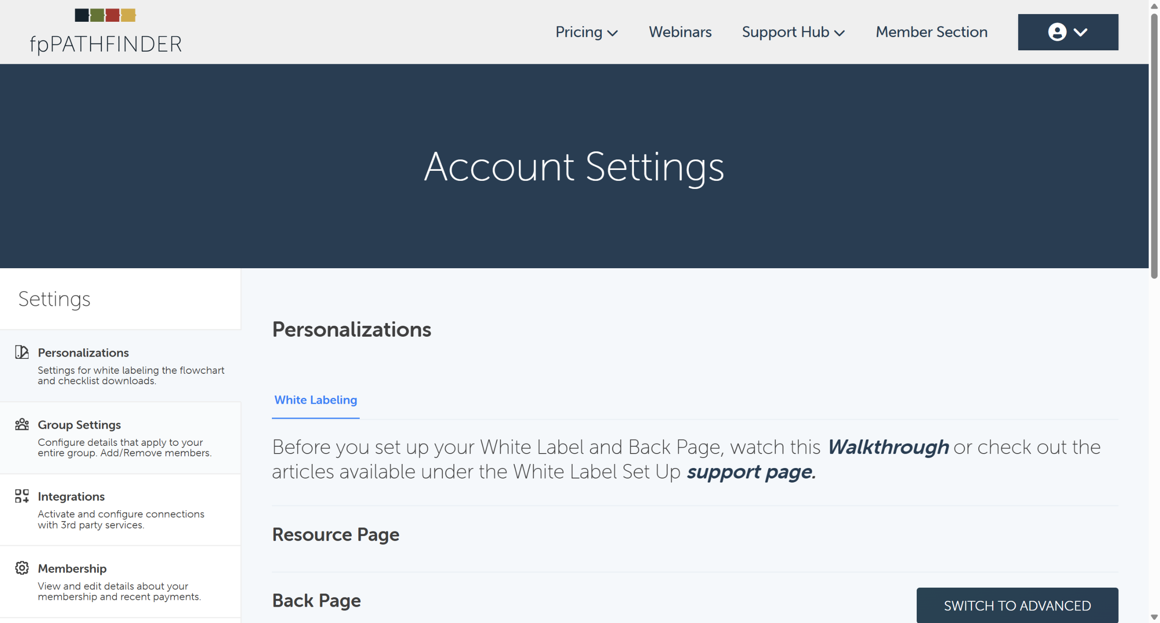1160x623 pixels.
Task: Click the page vertical scrollbar thumb
Action: (1154, 145)
